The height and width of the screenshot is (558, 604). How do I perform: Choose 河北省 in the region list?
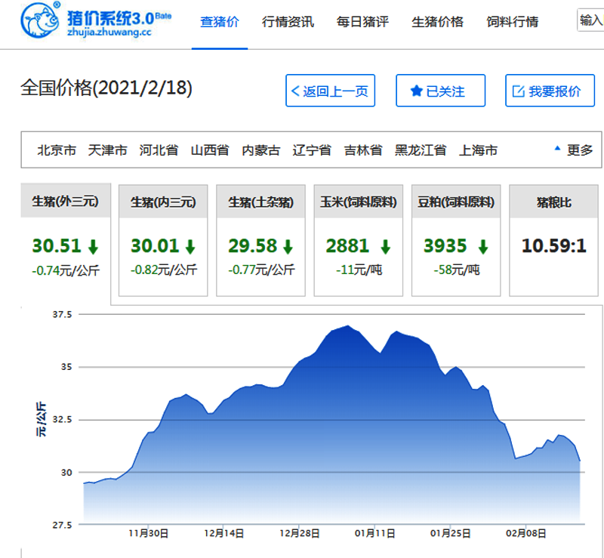point(159,150)
